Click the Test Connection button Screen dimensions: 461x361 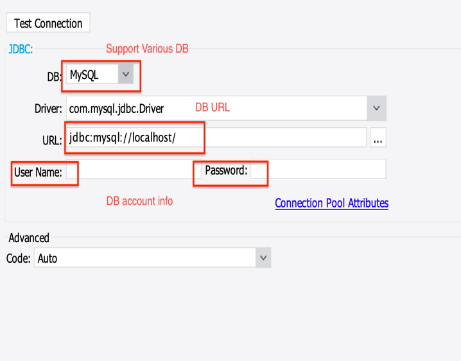[x=48, y=22]
